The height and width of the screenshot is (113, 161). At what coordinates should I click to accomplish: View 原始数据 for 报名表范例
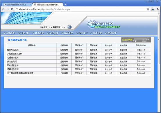pyautogui.click(x=124, y=61)
